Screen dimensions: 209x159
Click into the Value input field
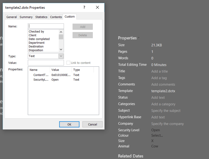point(46,63)
